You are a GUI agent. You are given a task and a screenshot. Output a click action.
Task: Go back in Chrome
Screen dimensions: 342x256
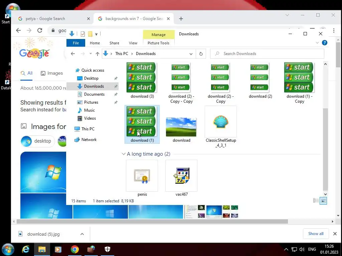[19, 30]
